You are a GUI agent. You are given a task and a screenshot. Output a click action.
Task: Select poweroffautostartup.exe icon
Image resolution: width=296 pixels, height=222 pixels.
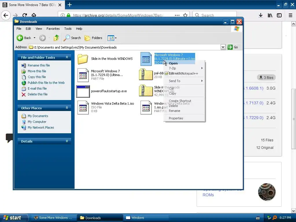(83, 91)
